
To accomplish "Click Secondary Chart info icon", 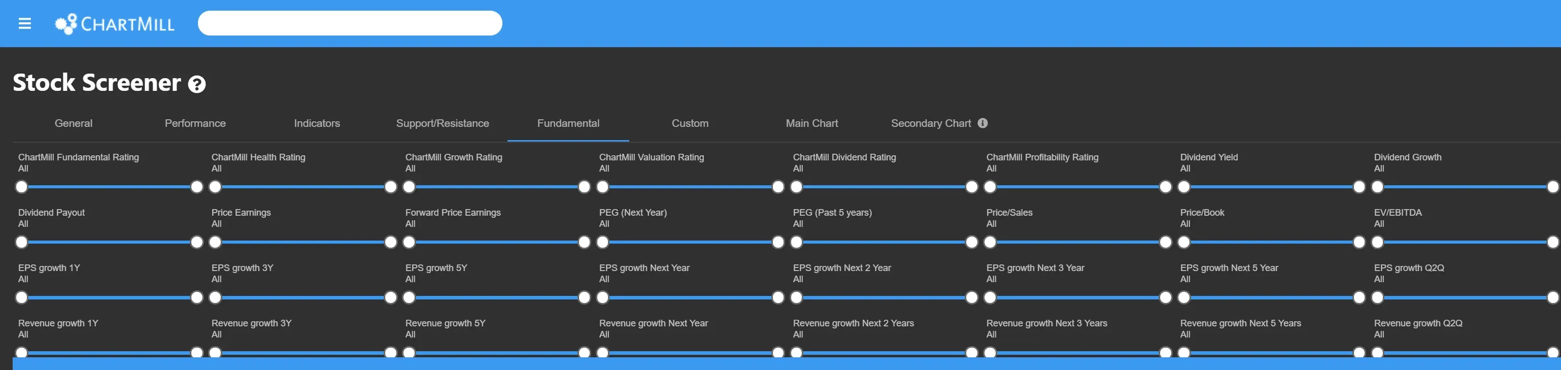I will point(983,123).
